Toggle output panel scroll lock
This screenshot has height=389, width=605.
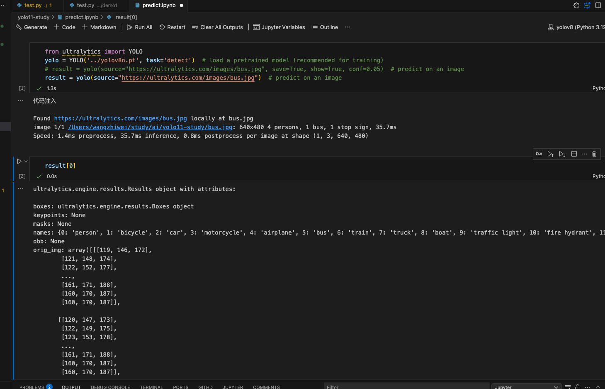578,387
